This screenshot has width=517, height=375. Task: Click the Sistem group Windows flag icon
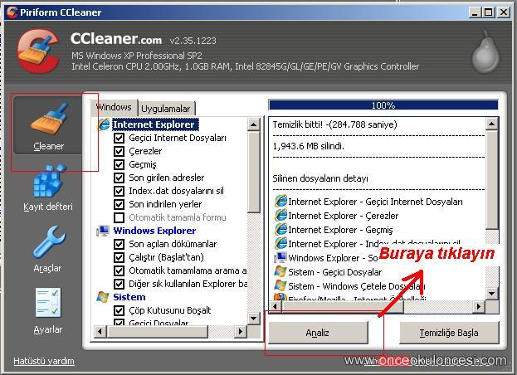[x=103, y=297]
